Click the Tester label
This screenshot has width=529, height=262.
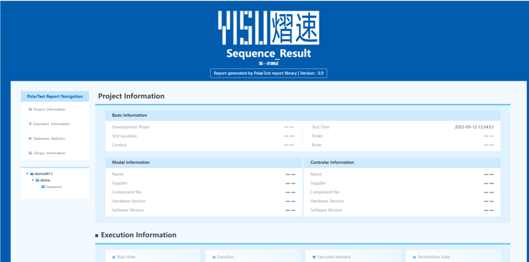(x=317, y=136)
